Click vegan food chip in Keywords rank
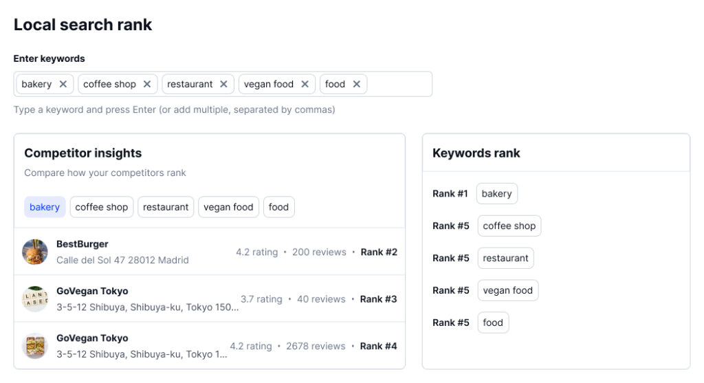Image resolution: width=704 pixels, height=383 pixels. point(507,290)
